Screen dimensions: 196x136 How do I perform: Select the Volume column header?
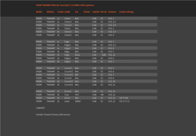[112, 12]
